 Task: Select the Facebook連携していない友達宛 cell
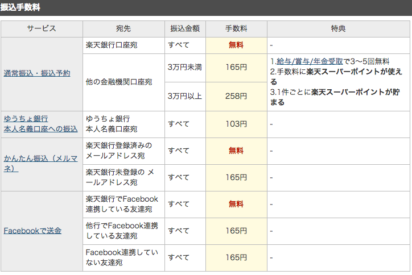(x=123, y=258)
